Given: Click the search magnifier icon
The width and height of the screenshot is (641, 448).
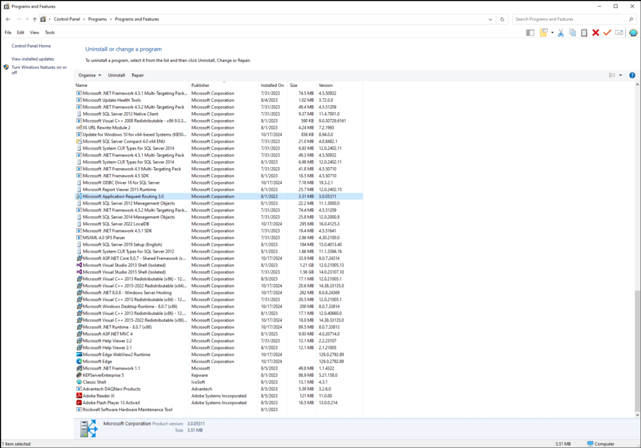Looking at the screenshot, I should [631, 19].
